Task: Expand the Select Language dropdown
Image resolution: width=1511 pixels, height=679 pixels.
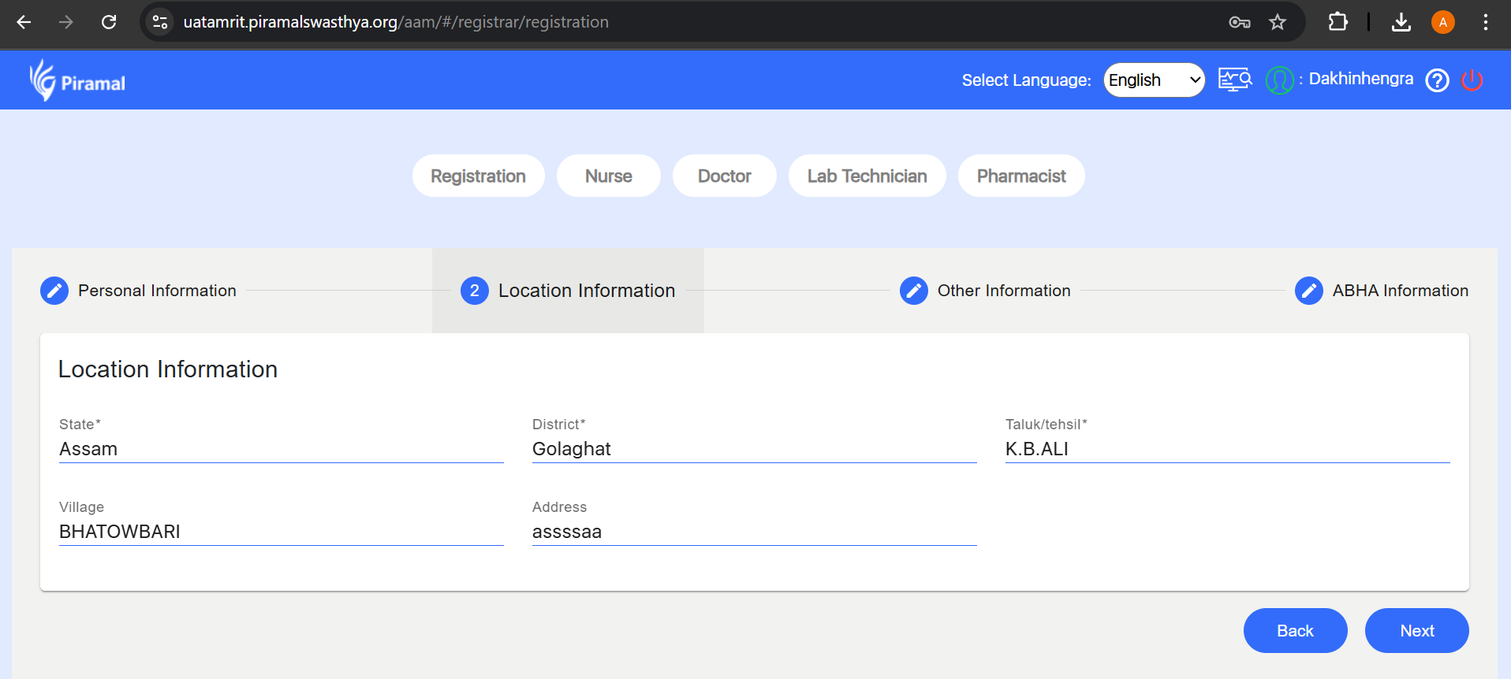Action: coord(1154,80)
